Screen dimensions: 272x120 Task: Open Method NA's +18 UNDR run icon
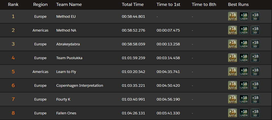[244, 30]
